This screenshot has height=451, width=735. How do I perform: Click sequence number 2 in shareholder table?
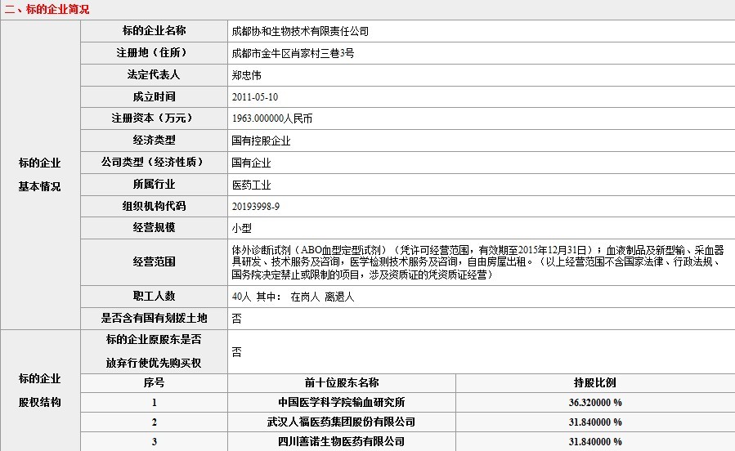(154, 422)
